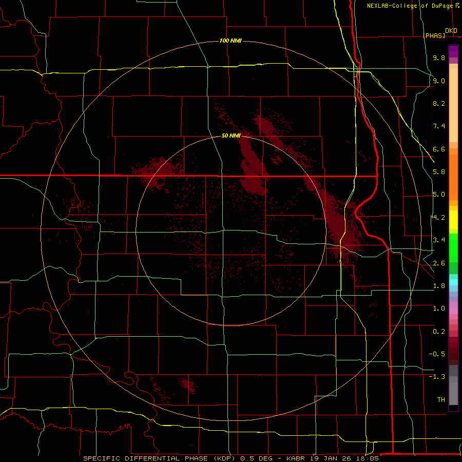The height and width of the screenshot is (462, 462).
Task: Pick the purple swatch at top of color scale
Action: tap(453, 51)
